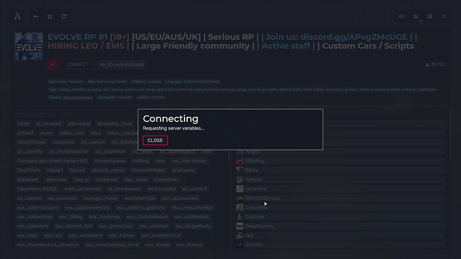Select player CupCate in the list
This screenshot has width=461, height=259.
click(x=340, y=217)
